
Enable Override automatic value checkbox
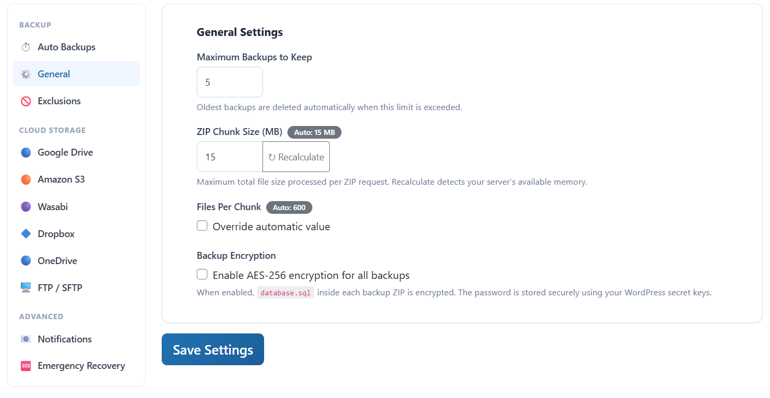click(x=202, y=226)
